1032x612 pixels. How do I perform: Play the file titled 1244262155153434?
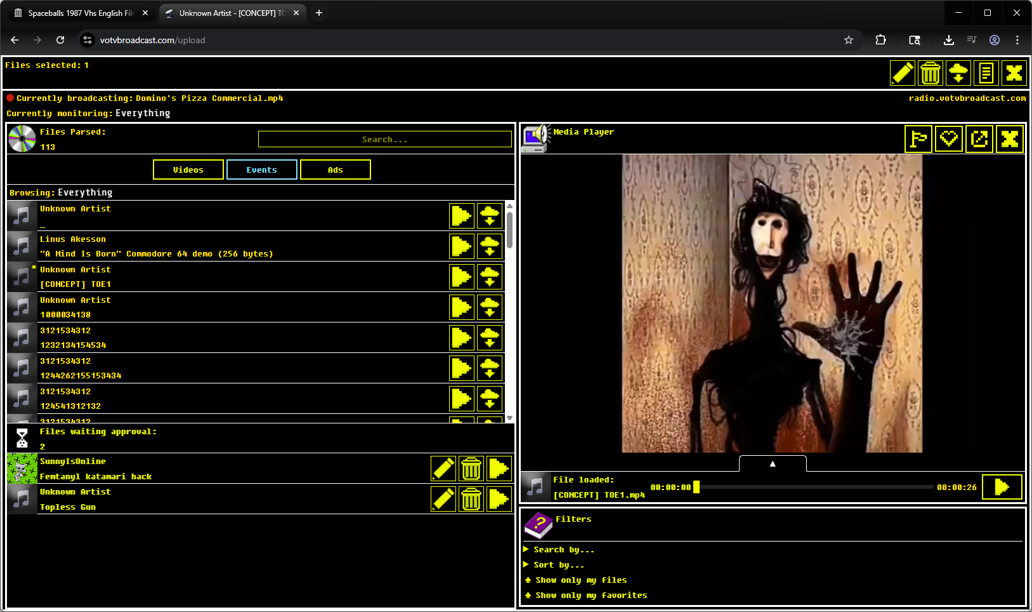pyautogui.click(x=462, y=368)
